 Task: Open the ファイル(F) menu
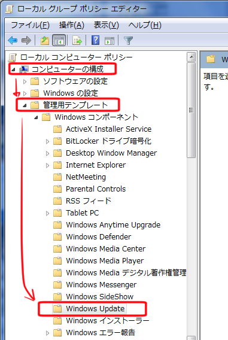30,25
